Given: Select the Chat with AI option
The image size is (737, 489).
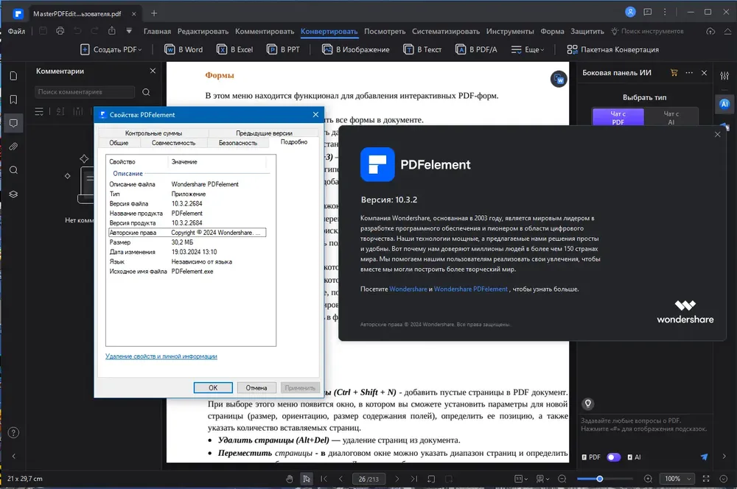Looking at the screenshot, I should (x=671, y=117).
